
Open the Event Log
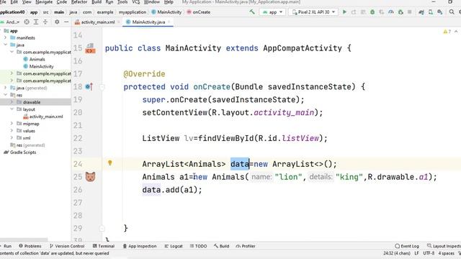407,246
